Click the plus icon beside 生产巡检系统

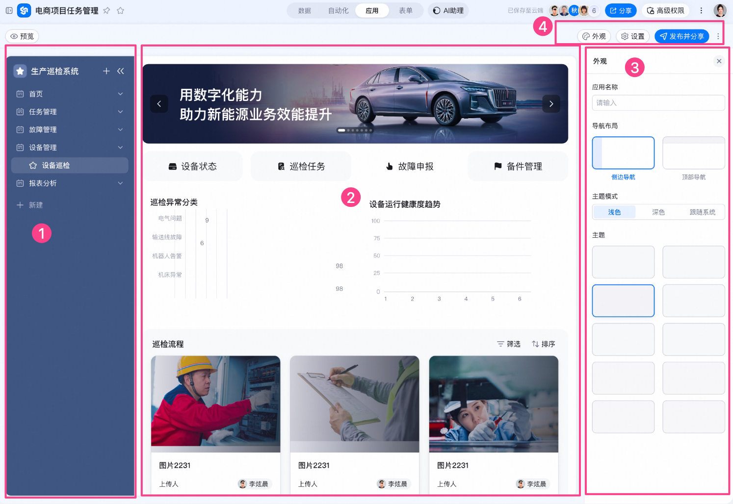coord(106,71)
